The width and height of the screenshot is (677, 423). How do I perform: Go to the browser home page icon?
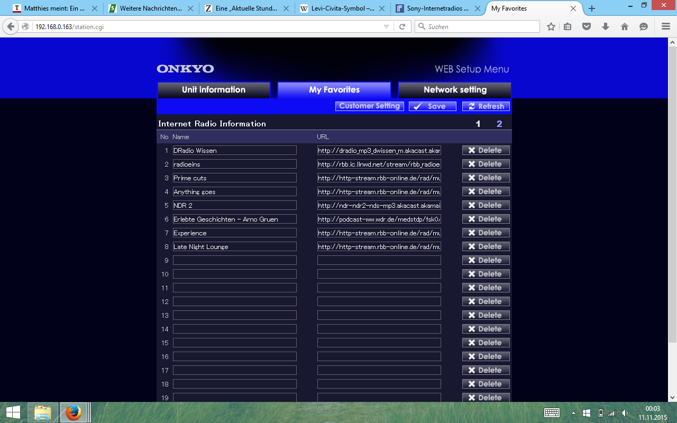coord(625,26)
